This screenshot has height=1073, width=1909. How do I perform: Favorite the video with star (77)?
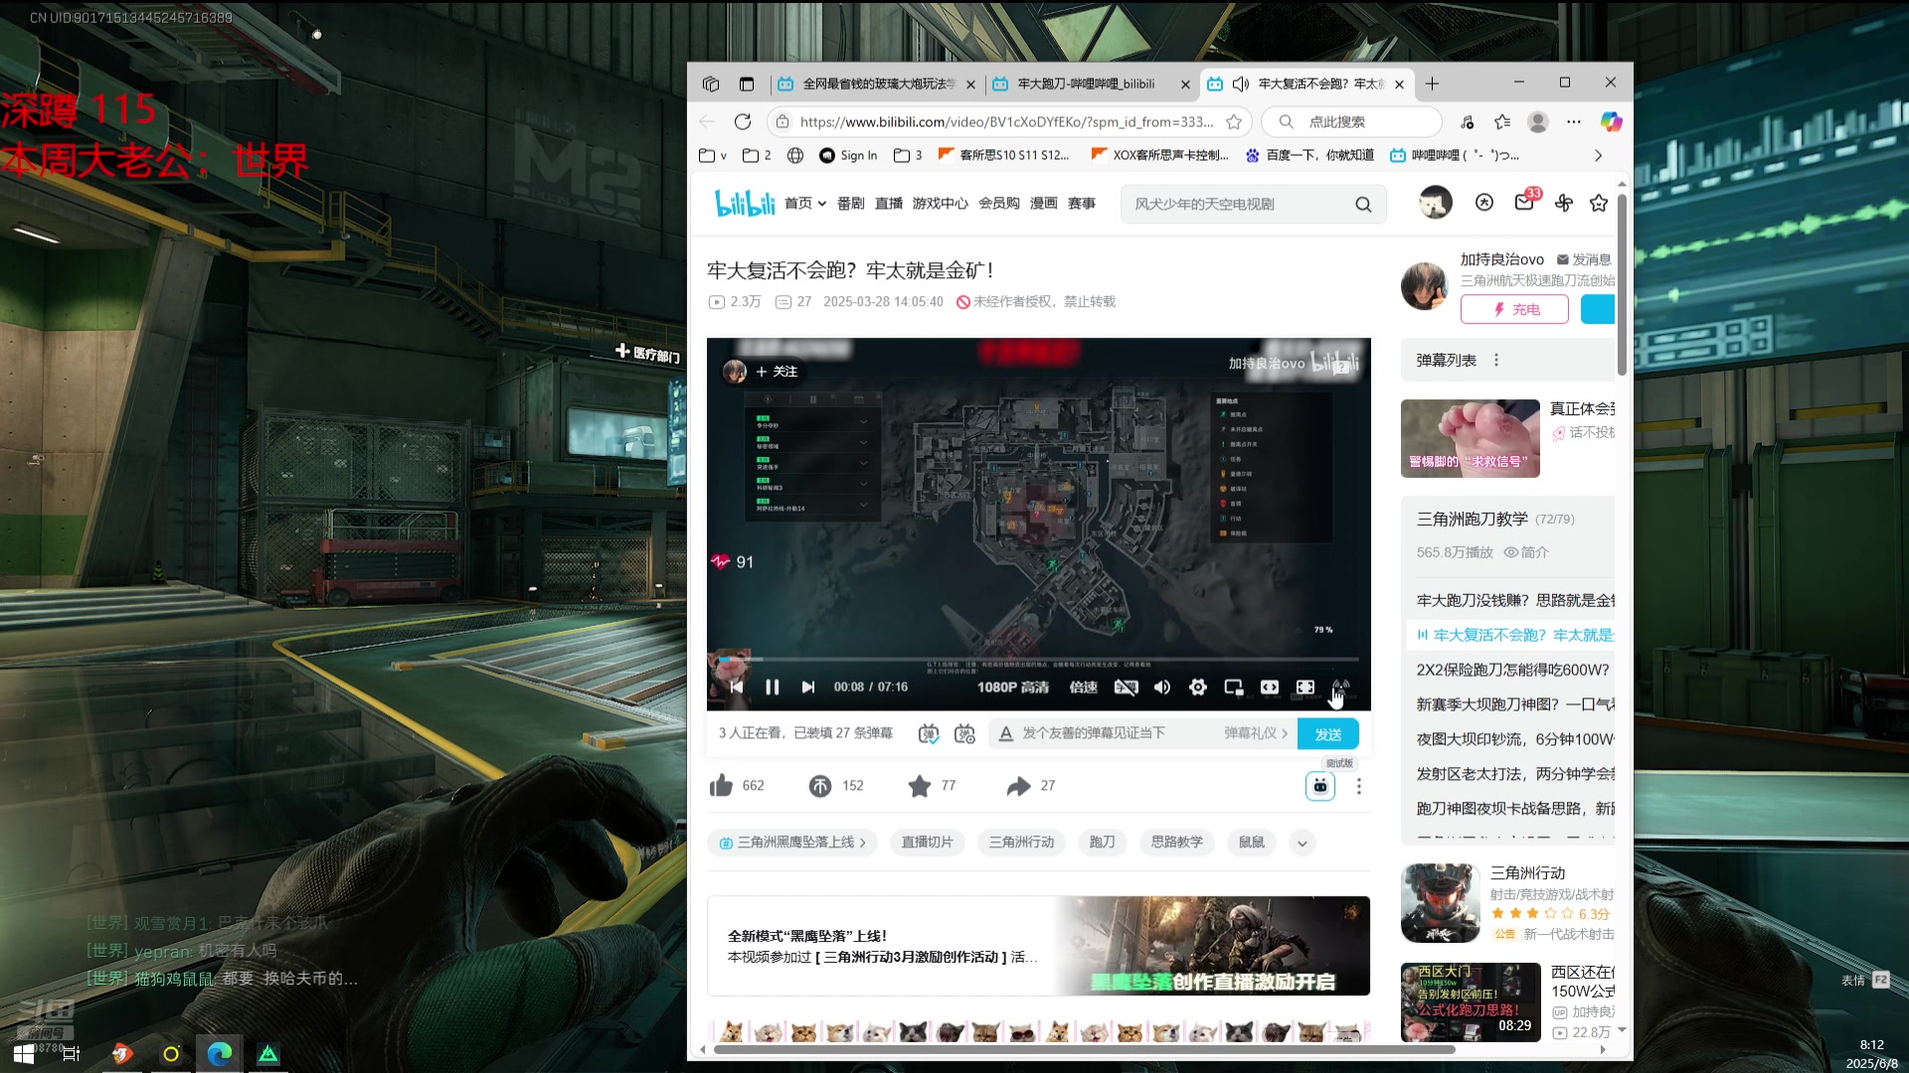point(932,786)
